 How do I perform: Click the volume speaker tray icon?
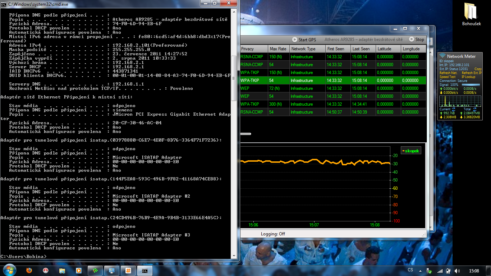[457, 271]
